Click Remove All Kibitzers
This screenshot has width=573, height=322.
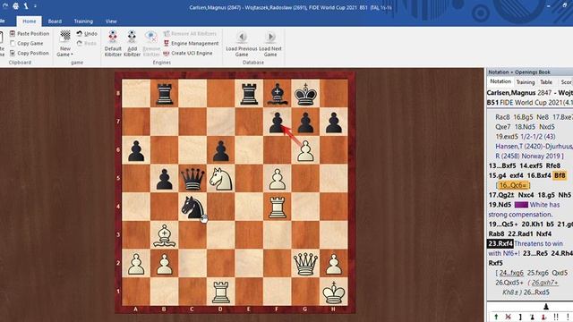[190, 34]
